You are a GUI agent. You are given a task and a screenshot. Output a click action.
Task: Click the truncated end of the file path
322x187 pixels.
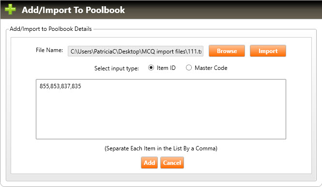[x=197, y=51]
